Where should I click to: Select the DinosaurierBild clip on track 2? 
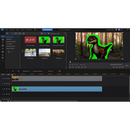(x=57, y=89)
